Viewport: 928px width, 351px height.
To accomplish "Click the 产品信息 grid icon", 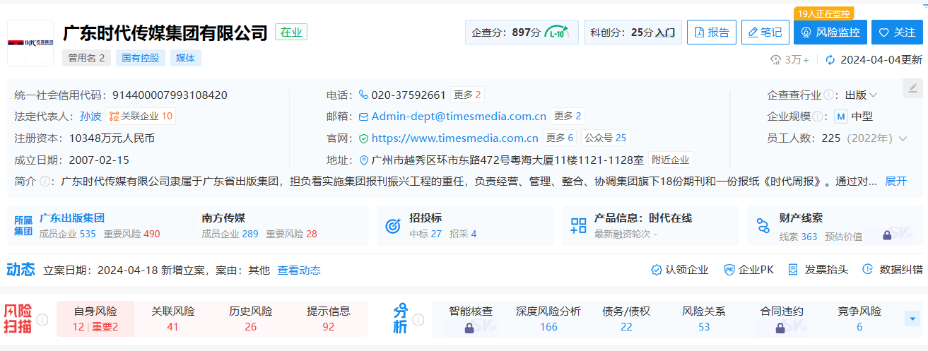I will 578,226.
